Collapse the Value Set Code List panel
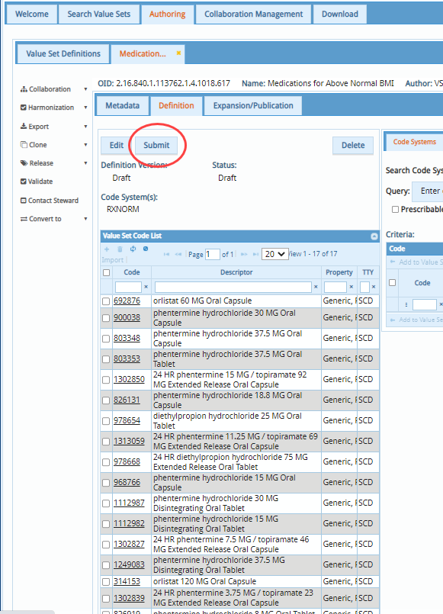 [x=374, y=236]
